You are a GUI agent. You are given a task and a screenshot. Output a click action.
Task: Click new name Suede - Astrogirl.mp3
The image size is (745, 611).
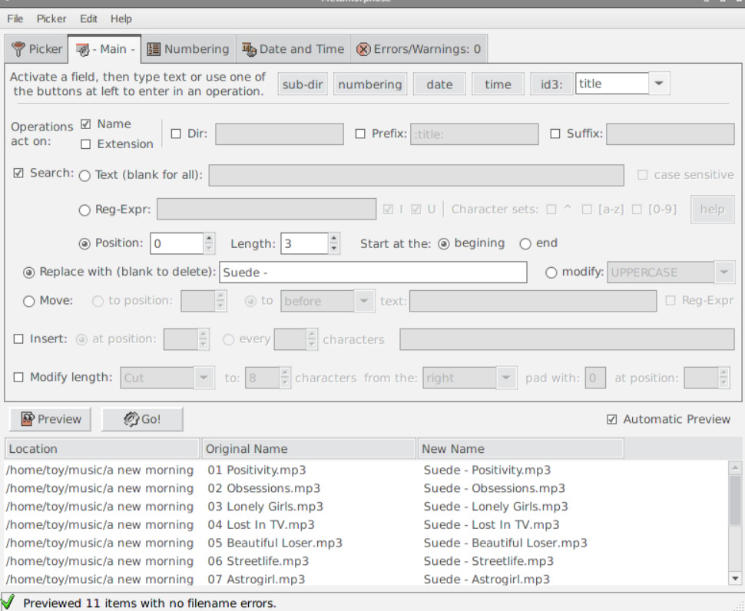click(486, 580)
